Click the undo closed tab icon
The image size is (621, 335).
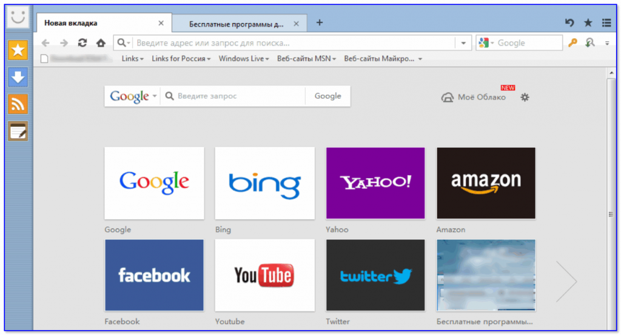[x=569, y=23]
